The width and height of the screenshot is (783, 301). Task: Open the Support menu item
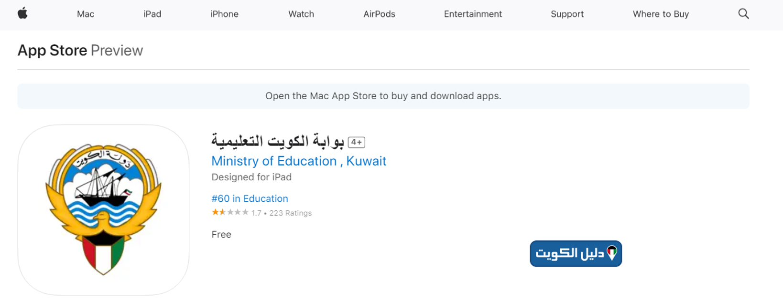[x=567, y=14]
